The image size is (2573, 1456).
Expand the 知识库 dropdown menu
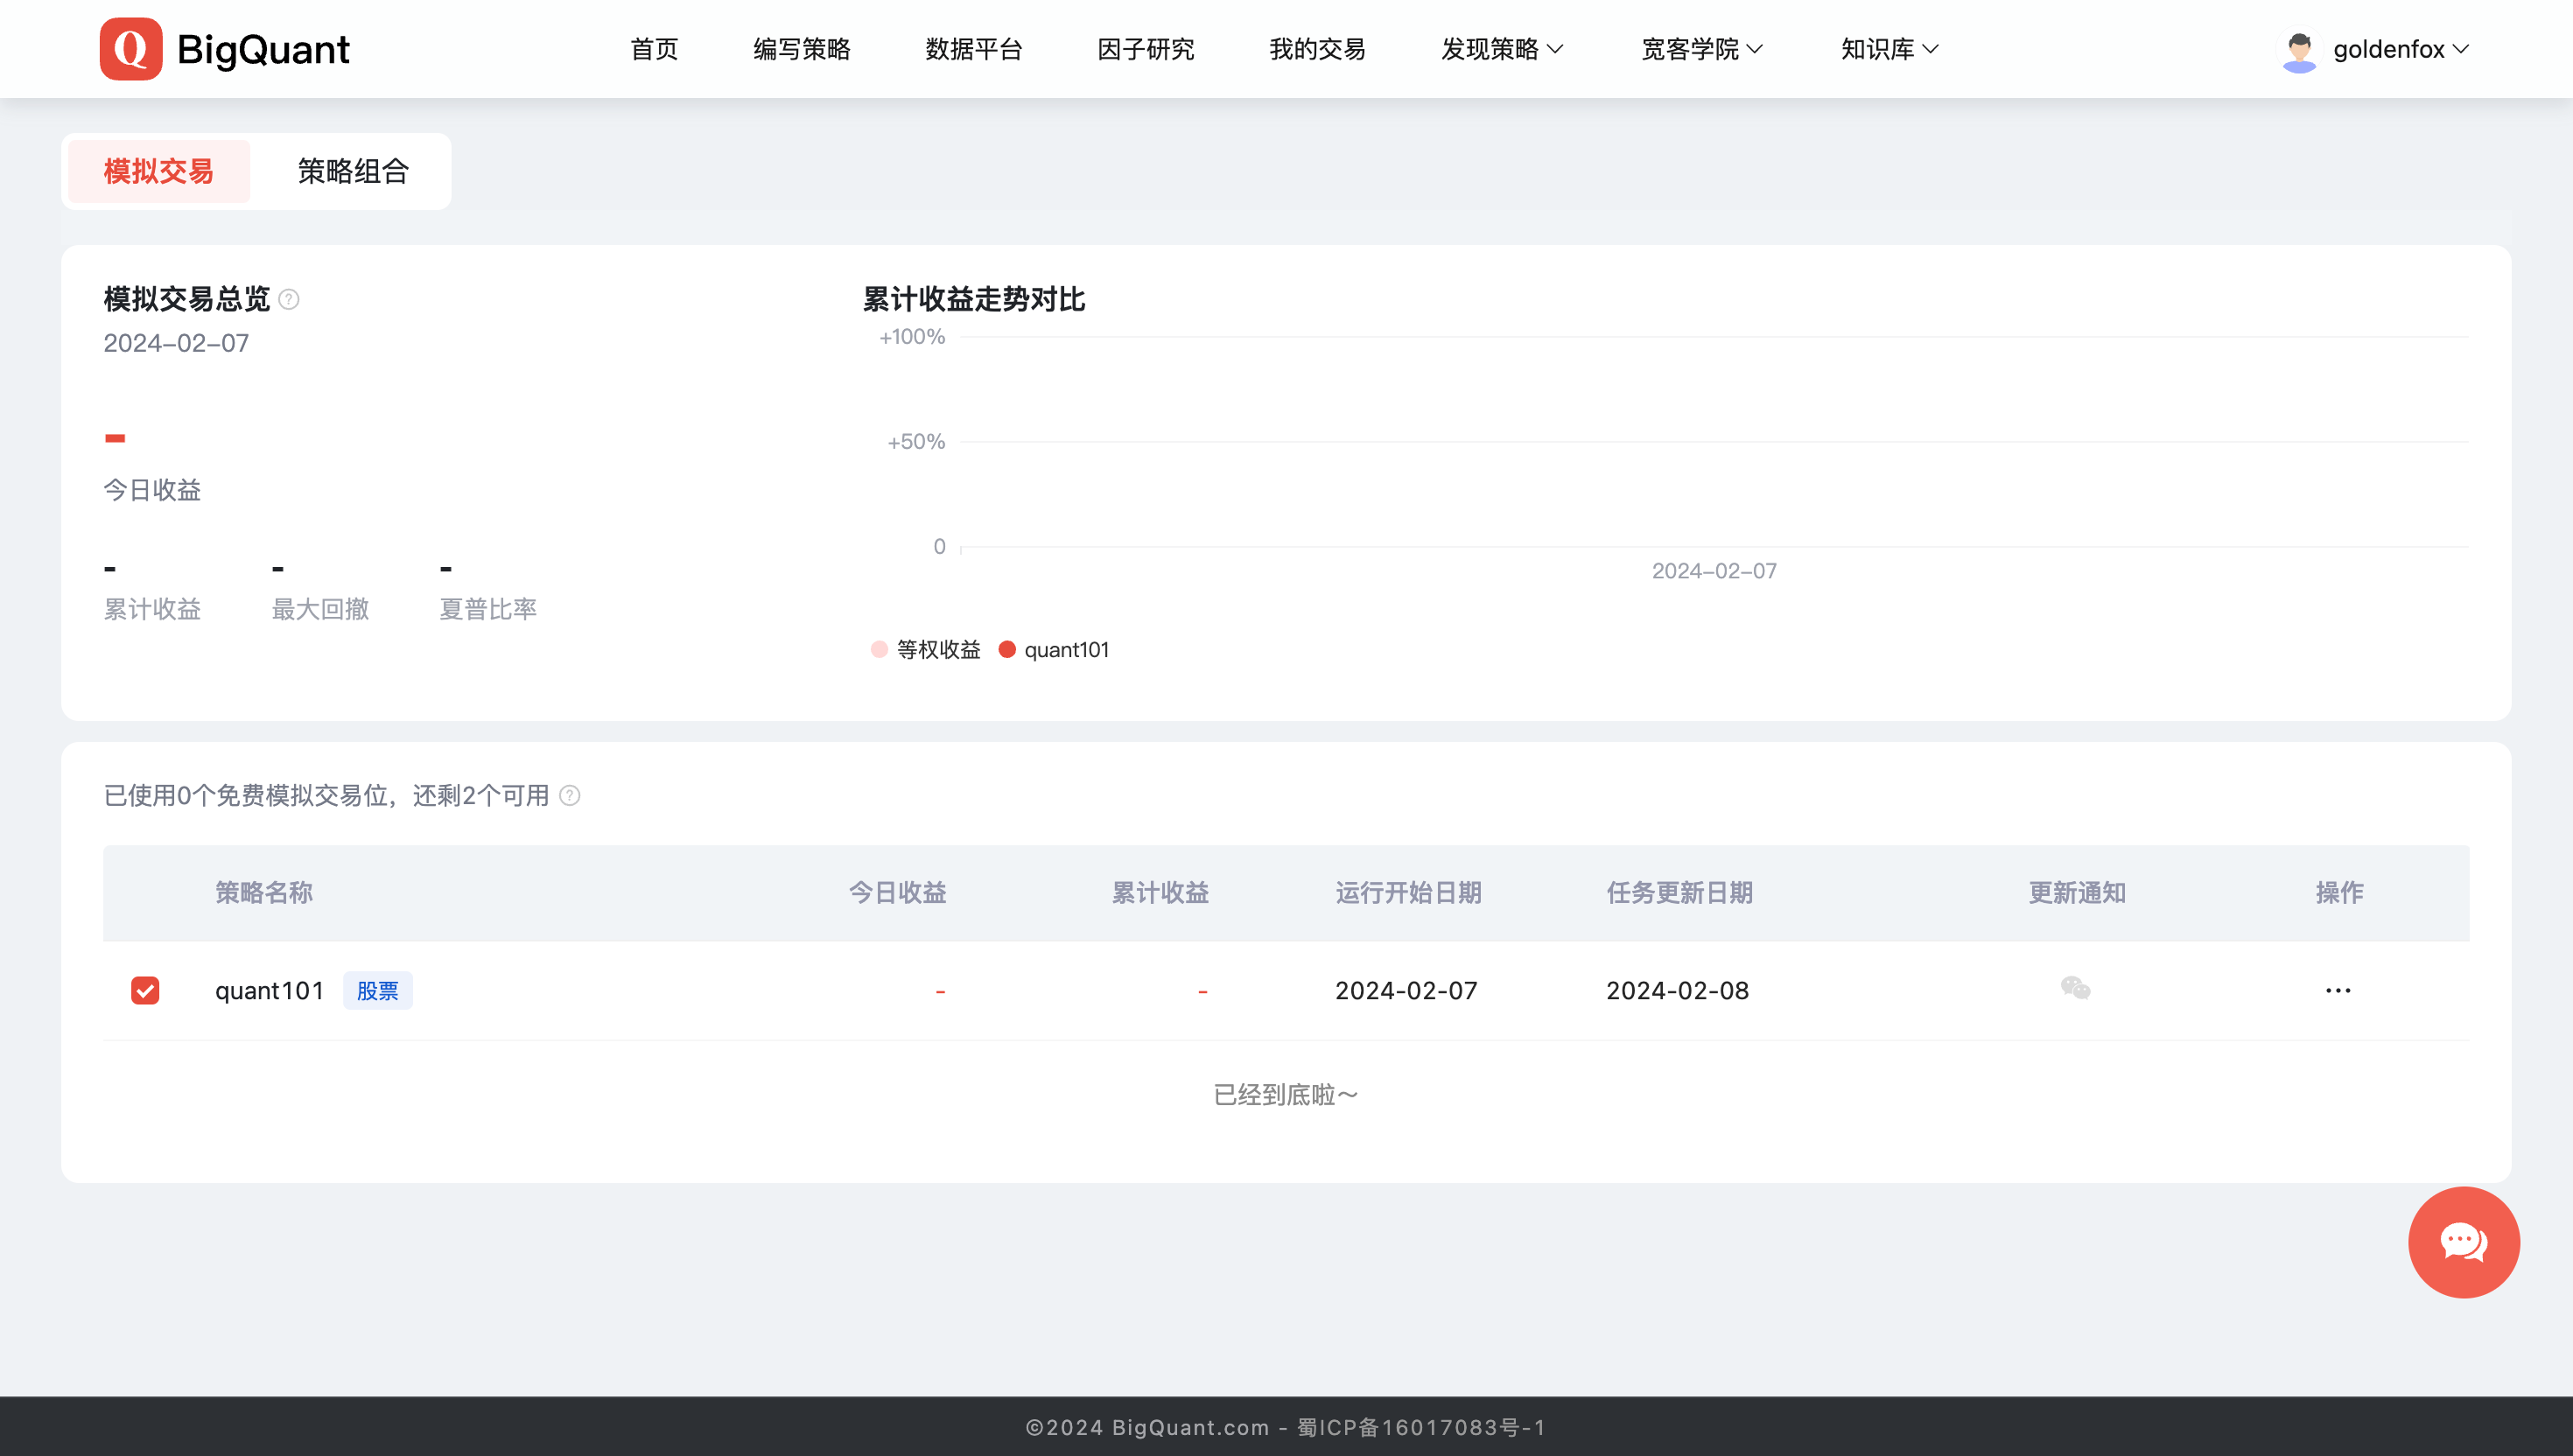pos(1888,49)
